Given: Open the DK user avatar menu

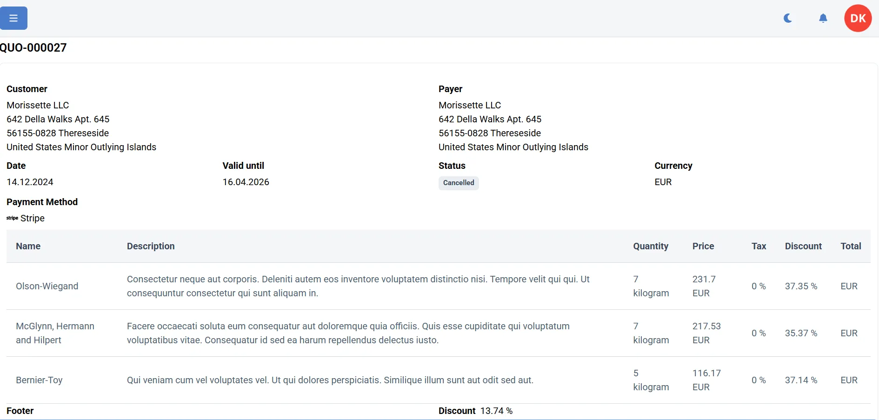Looking at the screenshot, I should pyautogui.click(x=858, y=18).
